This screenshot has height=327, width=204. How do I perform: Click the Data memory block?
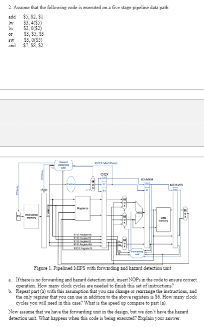click(x=164, y=220)
